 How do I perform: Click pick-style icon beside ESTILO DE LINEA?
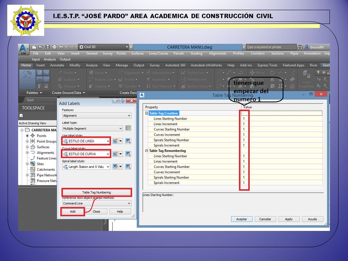click(x=128, y=141)
